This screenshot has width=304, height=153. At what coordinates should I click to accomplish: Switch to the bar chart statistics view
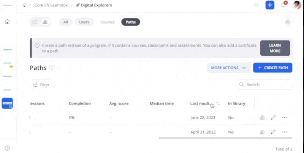45,22
